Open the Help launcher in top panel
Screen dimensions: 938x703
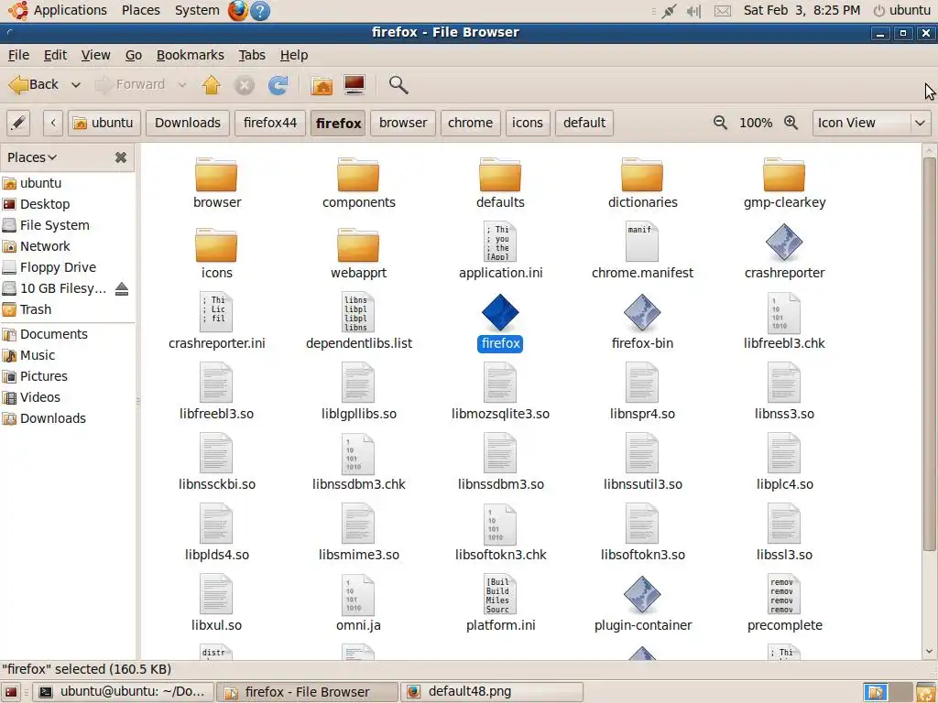point(259,10)
